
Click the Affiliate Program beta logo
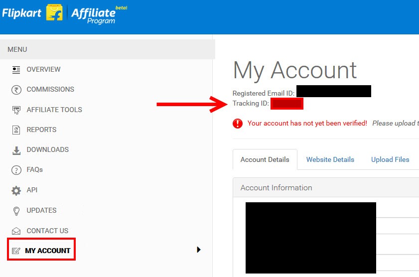(x=99, y=15)
